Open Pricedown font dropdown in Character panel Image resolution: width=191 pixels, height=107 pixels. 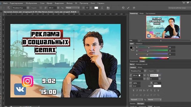145,71
